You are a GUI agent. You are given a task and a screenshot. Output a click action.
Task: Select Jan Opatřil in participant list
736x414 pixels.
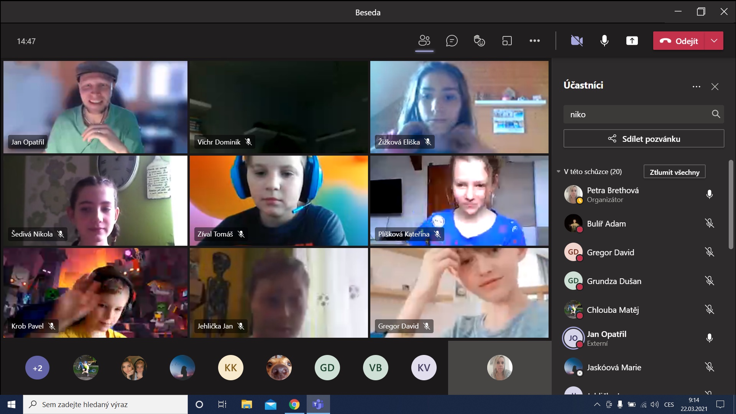point(606,338)
